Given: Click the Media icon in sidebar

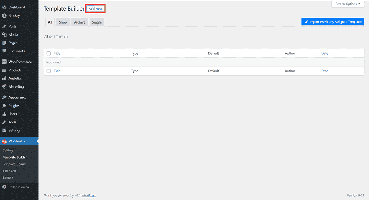Looking at the screenshot, I should coord(4,34).
